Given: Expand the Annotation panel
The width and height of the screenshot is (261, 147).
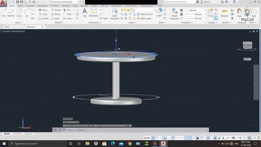Looking at the screenshot, I should [x=95, y=22].
